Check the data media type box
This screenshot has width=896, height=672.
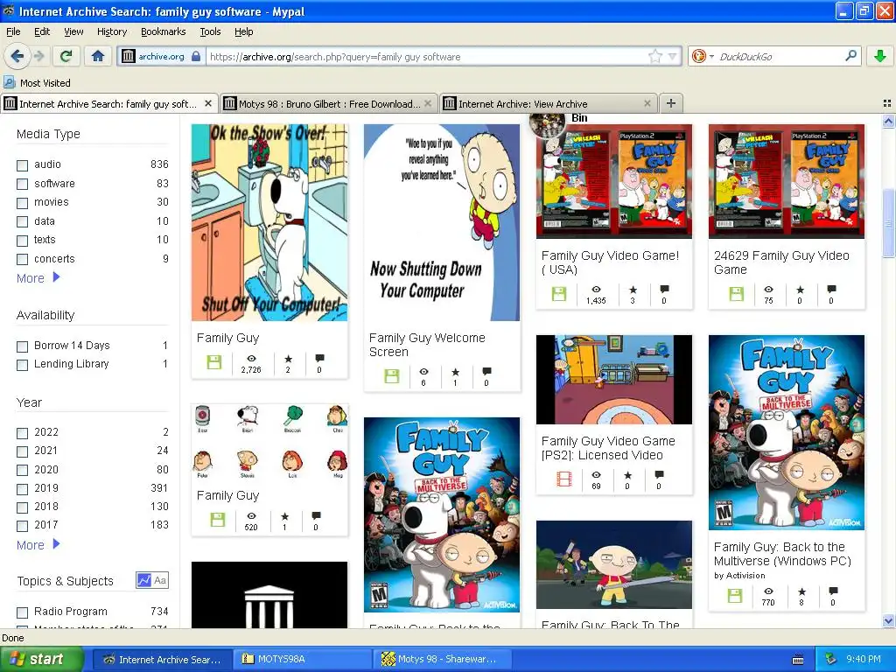(22, 221)
